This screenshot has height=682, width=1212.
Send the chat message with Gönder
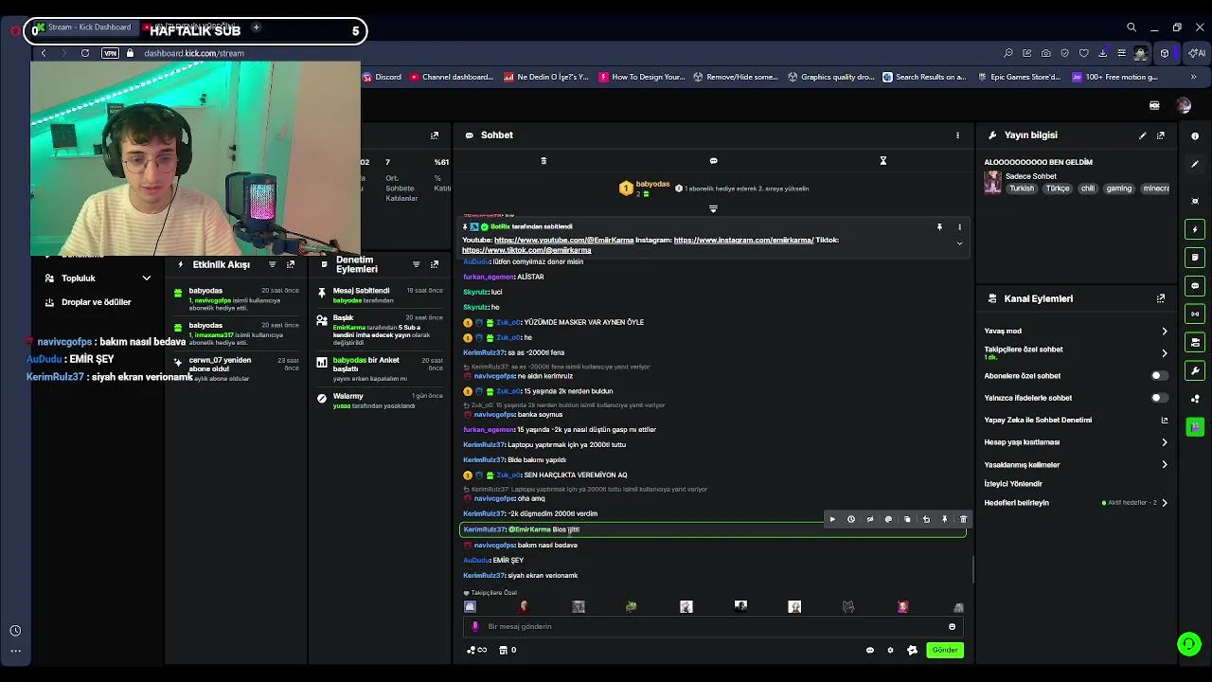pyautogui.click(x=944, y=650)
